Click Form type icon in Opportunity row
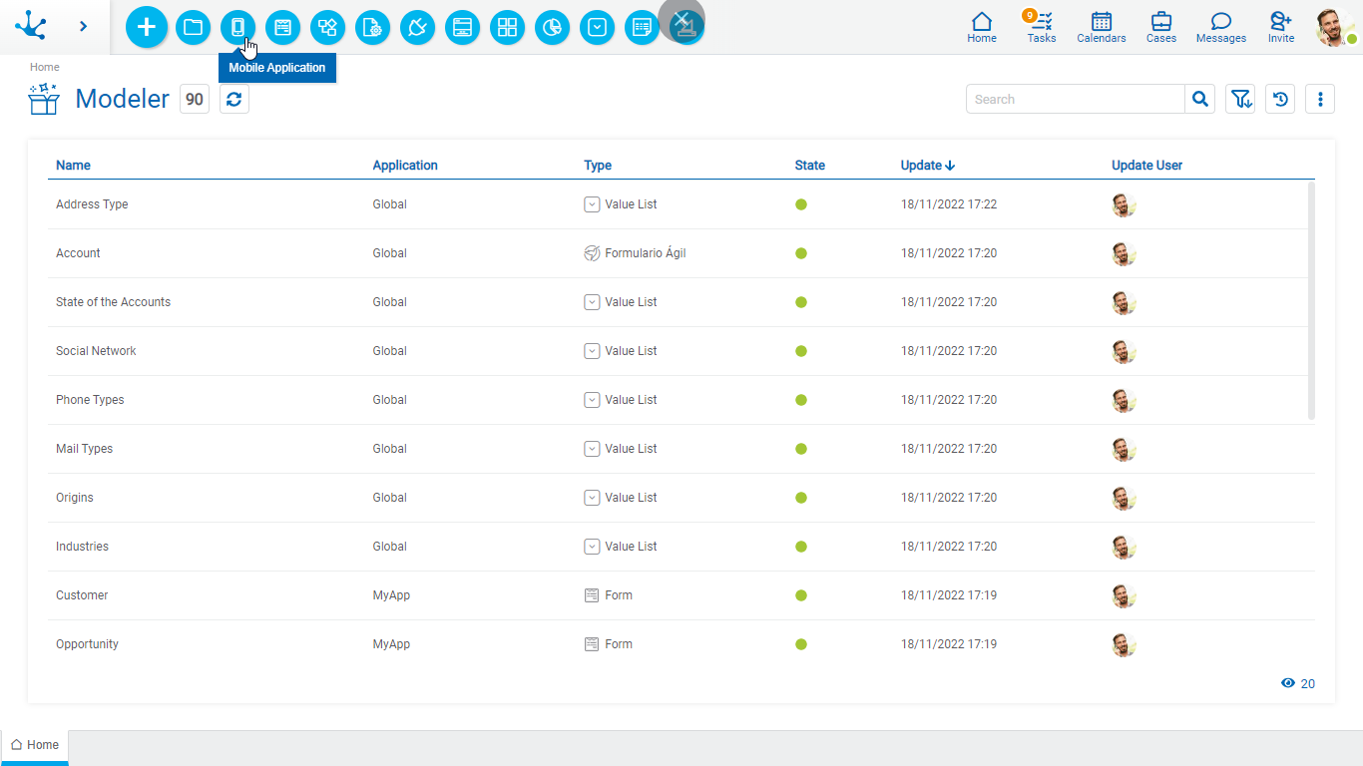Viewport: 1363px width, 766px height. point(592,644)
